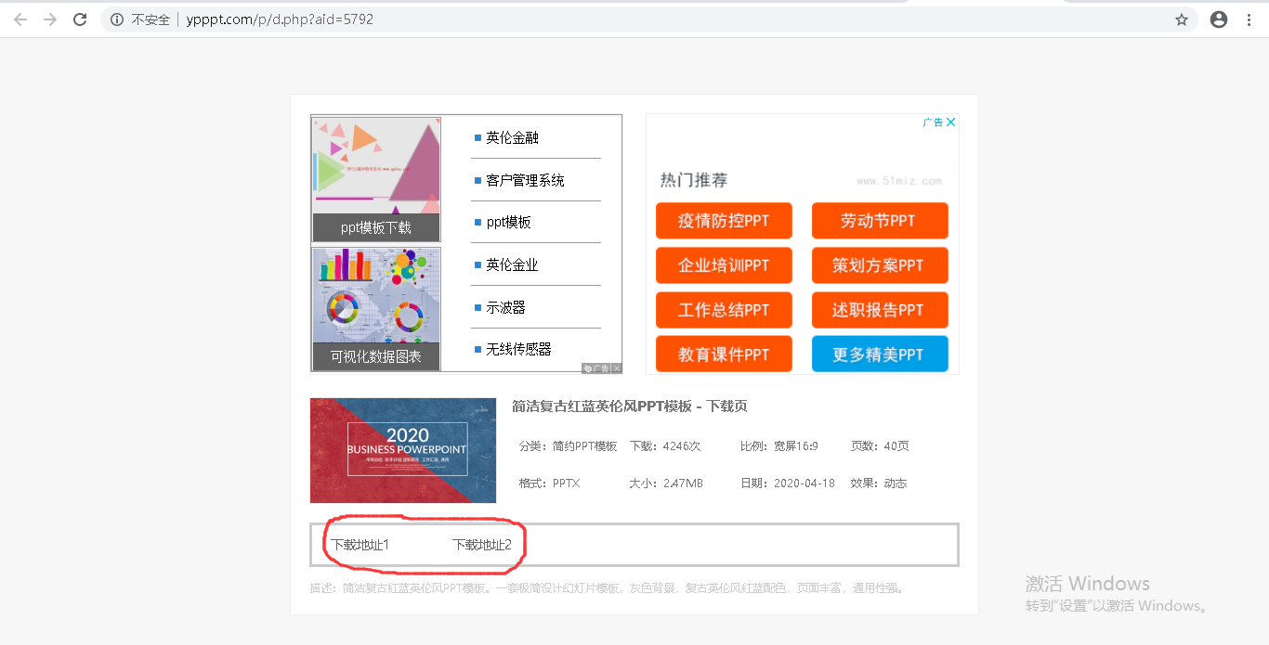This screenshot has width=1269, height=645.
Task: Close the 热门推荐 ad with the X icon
Action: tap(950, 123)
